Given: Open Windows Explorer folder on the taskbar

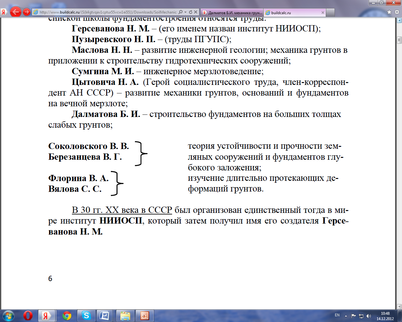Looking at the screenshot, I should point(125,316).
